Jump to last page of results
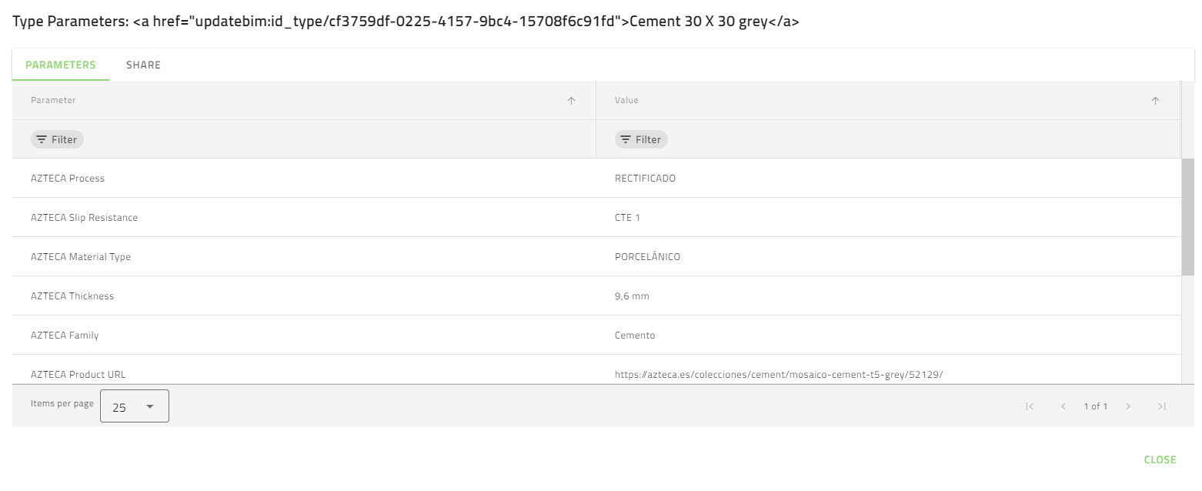 (x=1162, y=406)
